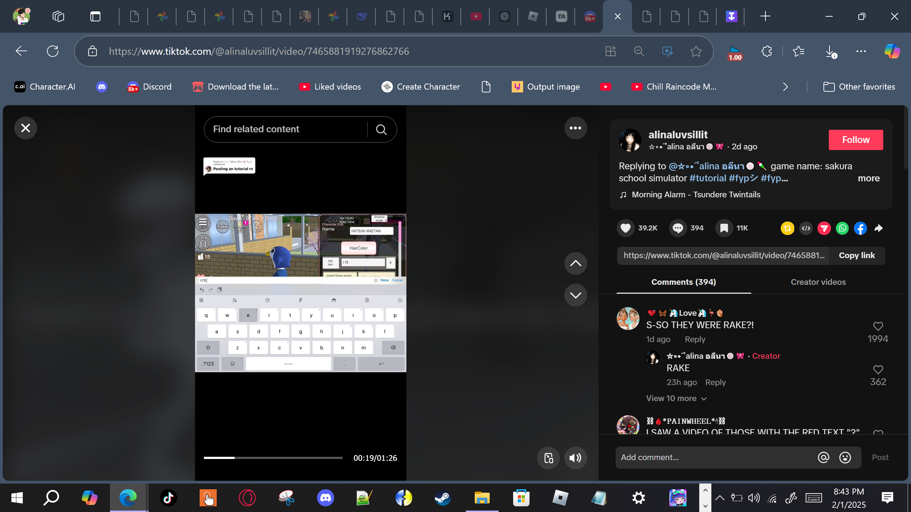Click the Copy link button
Screen dimensions: 911x512
click(x=857, y=255)
